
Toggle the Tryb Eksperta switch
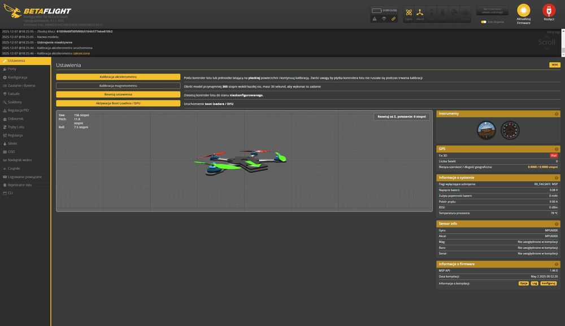[484, 22]
